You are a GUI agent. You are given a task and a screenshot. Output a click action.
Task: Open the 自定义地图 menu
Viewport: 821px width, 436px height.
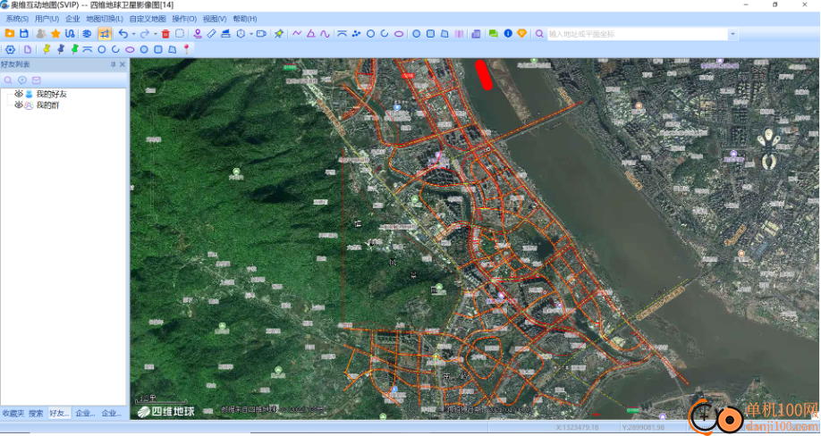click(x=148, y=19)
